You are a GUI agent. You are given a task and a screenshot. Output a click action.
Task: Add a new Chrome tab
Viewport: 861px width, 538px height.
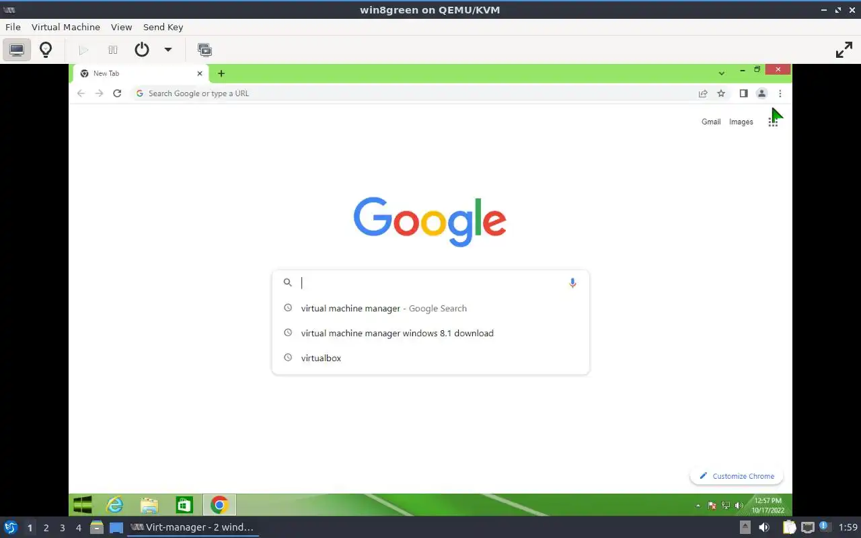pyautogui.click(x=221, y=73)
